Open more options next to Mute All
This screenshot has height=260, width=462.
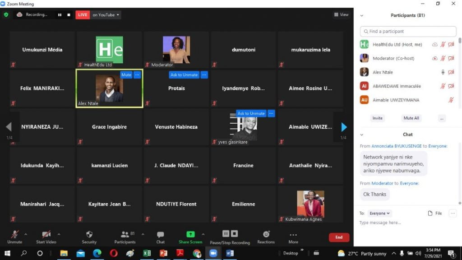[x=442, y=119]
